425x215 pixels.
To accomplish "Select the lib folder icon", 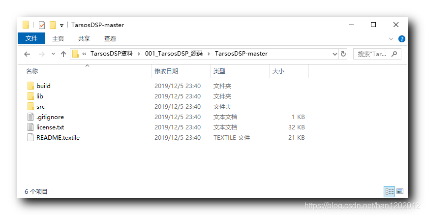I will tap(30, 96).
